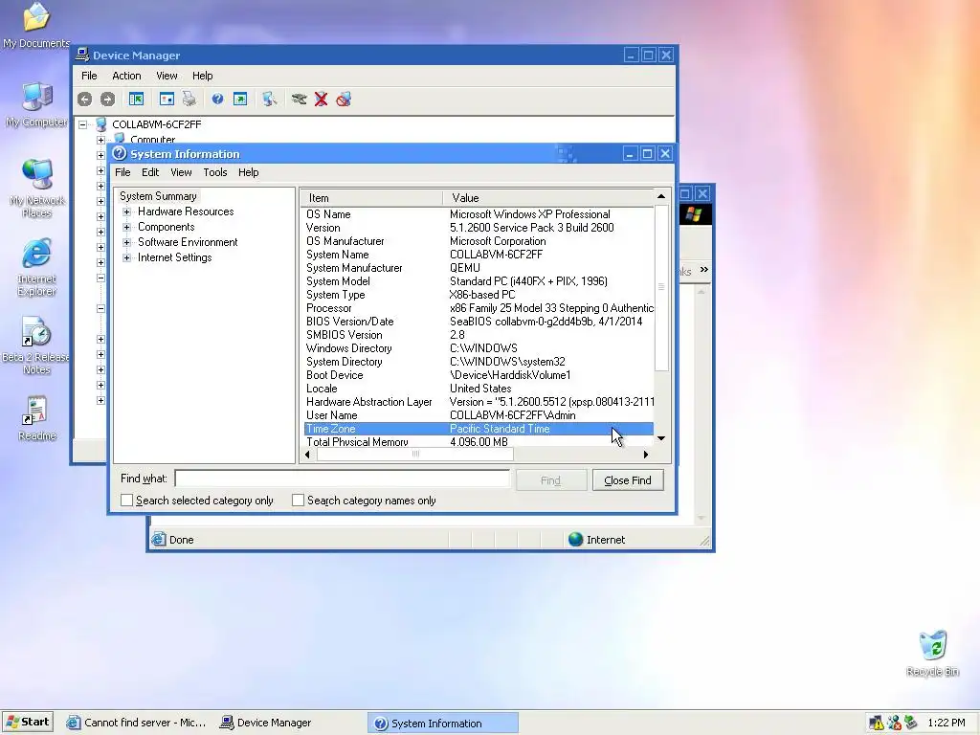This screenshot has height=735, width=980.
Task: Expand the browser toolbar chevron overflow
Action: pos(704,269)
